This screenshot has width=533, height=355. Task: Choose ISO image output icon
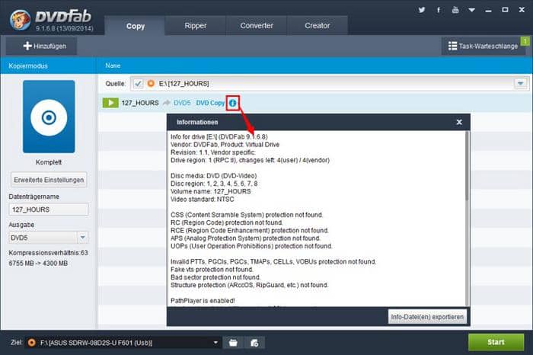point(254,343)
